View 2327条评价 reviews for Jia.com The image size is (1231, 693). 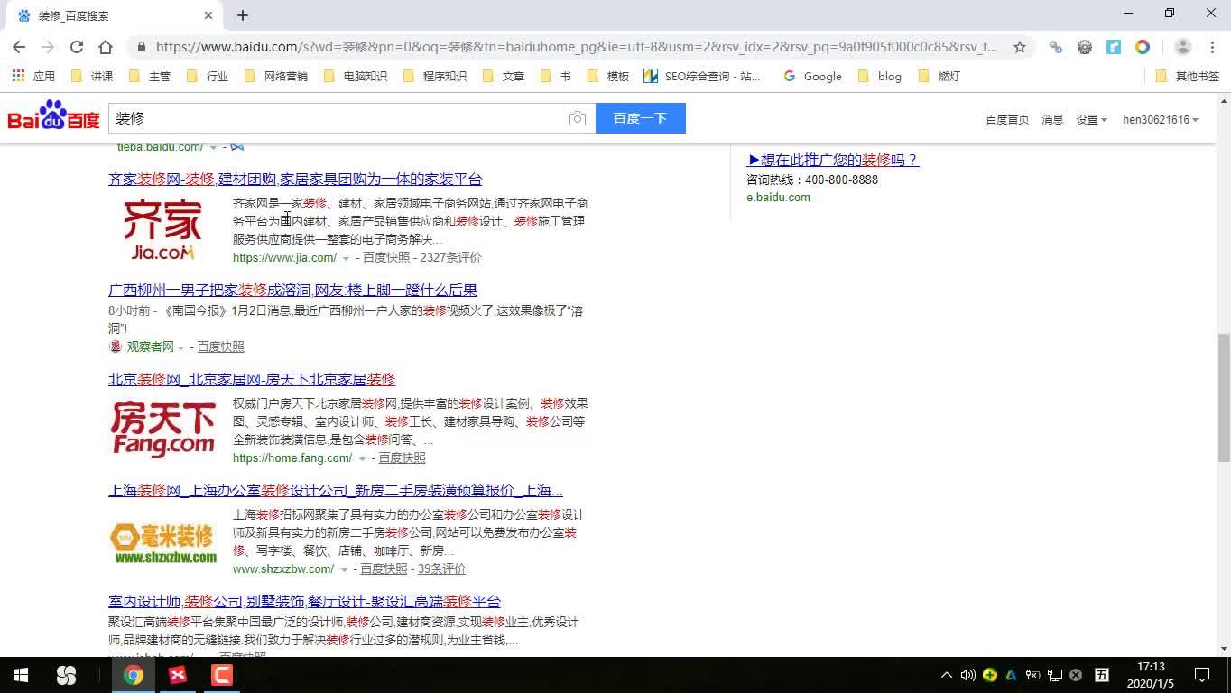point(450,257)
